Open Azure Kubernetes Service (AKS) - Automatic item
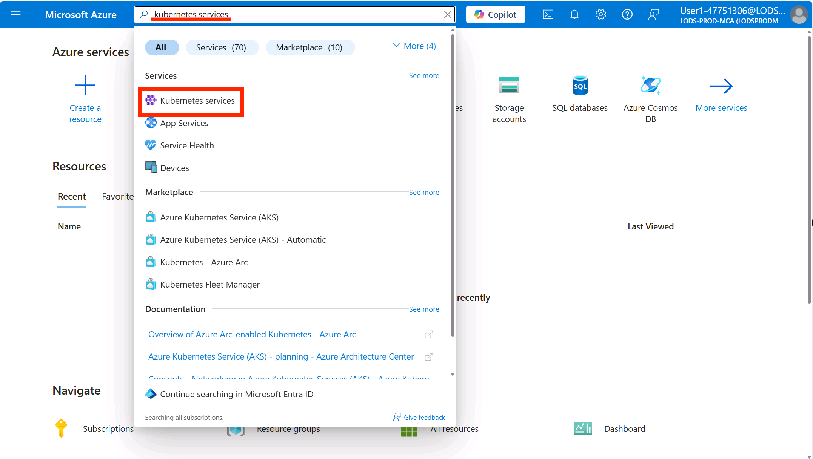The width and height of the screenshot is (813, 459). pyautogui.click(x=236, y=240)
